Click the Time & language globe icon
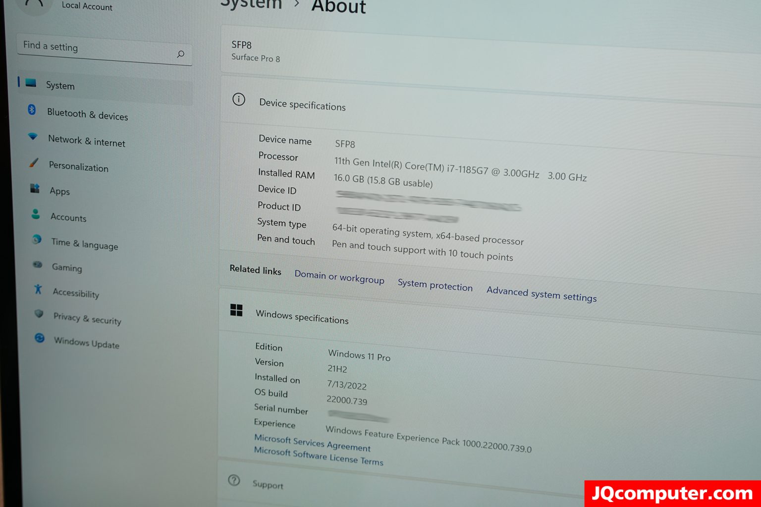Image resolution: width=761 pixels, height=507 pixels. coord(37,240)
